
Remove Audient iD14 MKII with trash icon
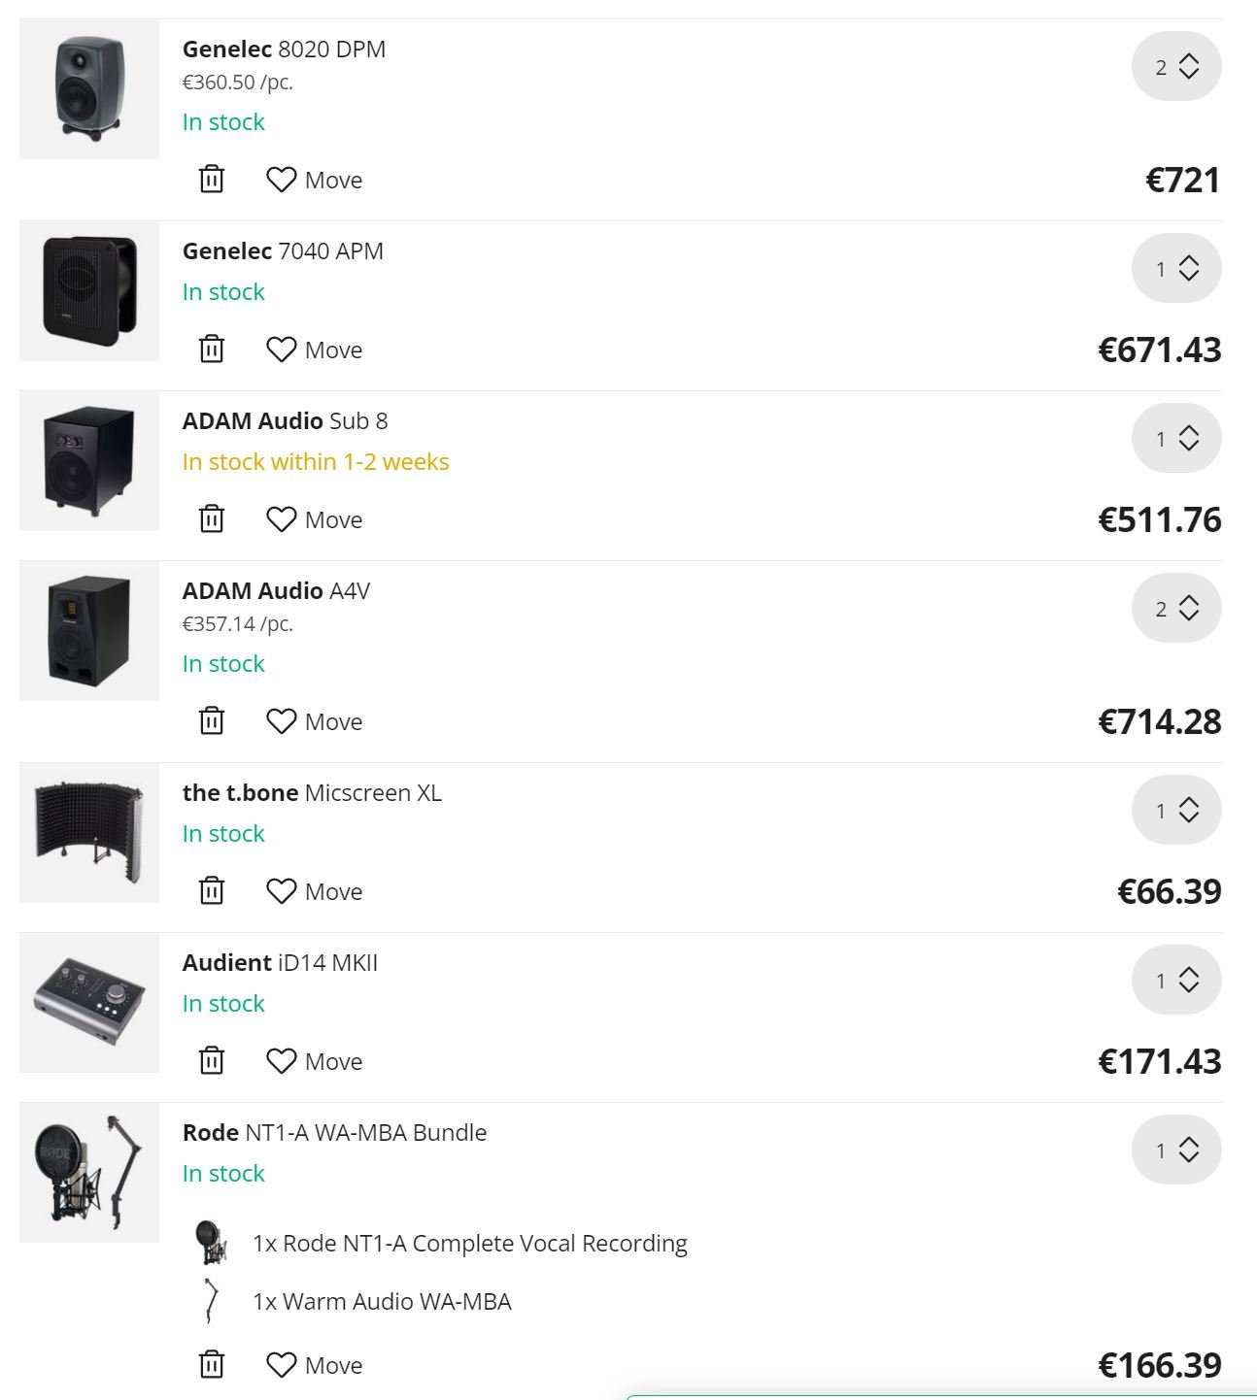coord(211,1061)
